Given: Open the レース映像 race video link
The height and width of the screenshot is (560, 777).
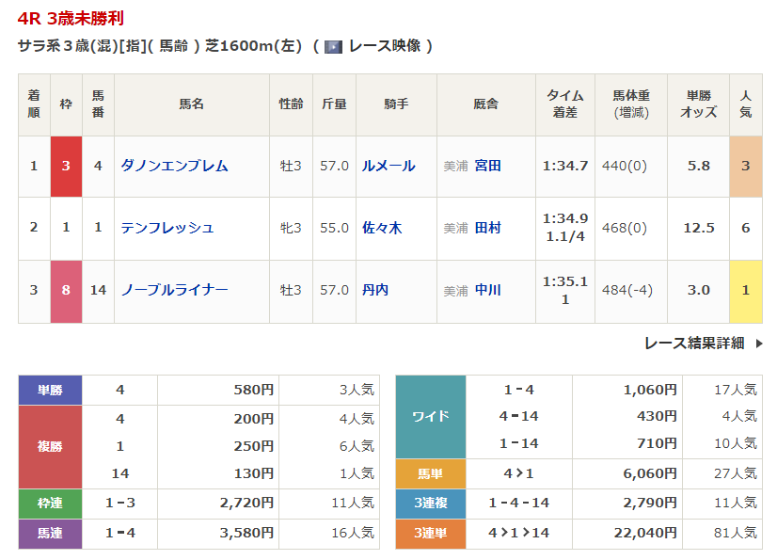Looking at the screenshot, I should click(x=384, y=46).
